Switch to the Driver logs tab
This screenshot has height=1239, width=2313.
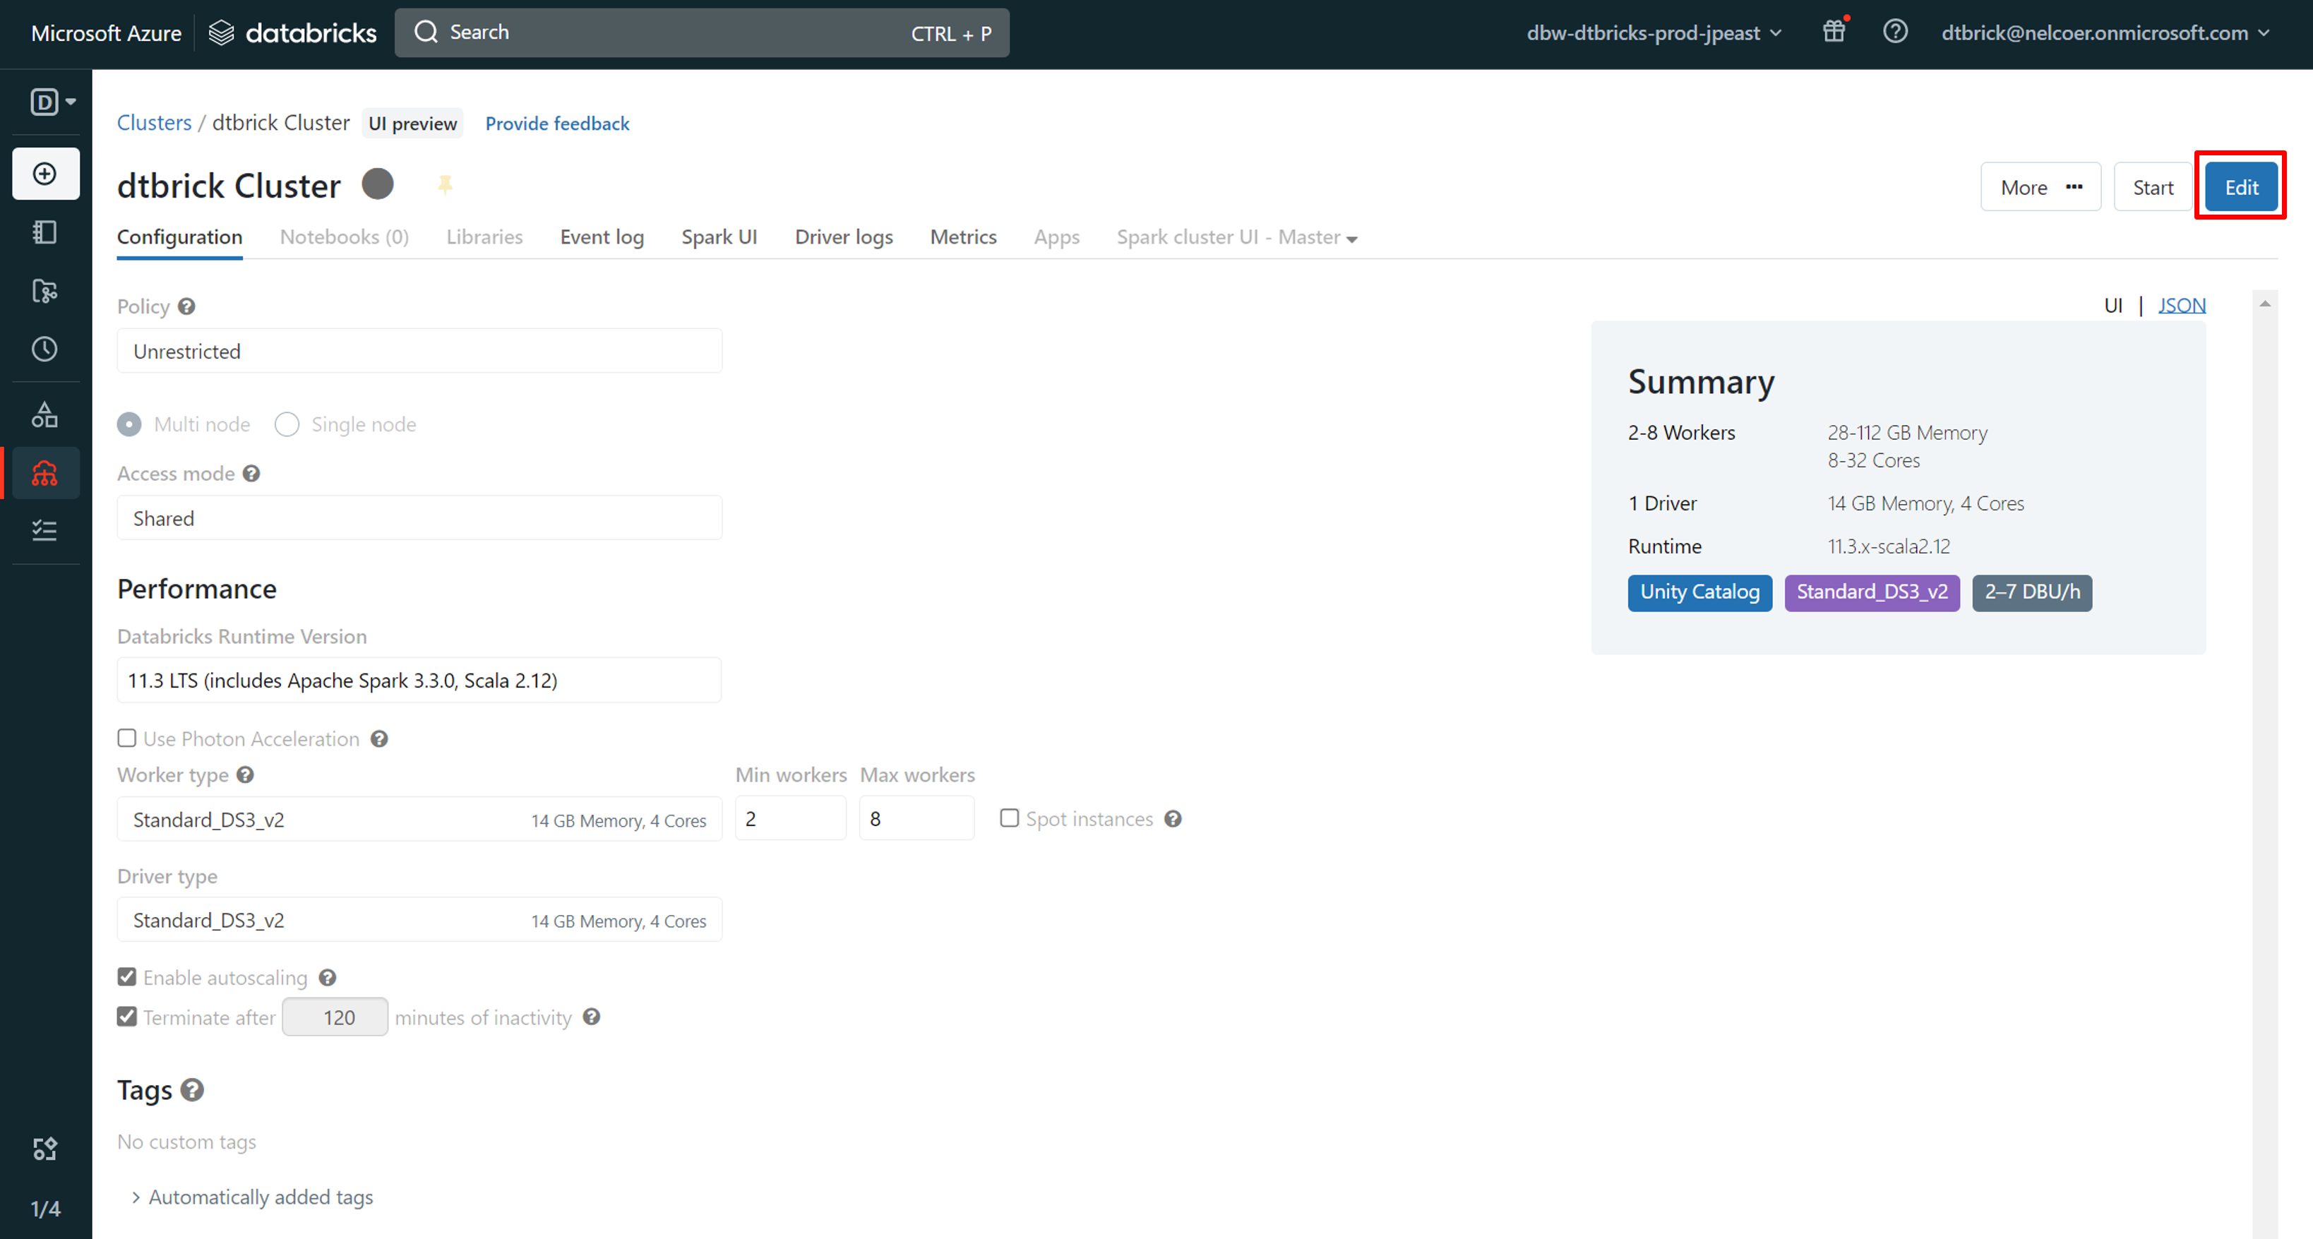(x=843, y=237)
